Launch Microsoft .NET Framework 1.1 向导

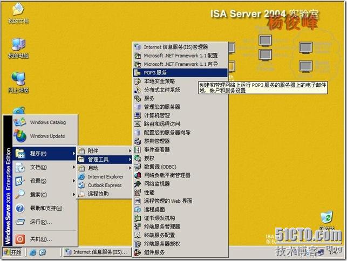pos(180,64)
